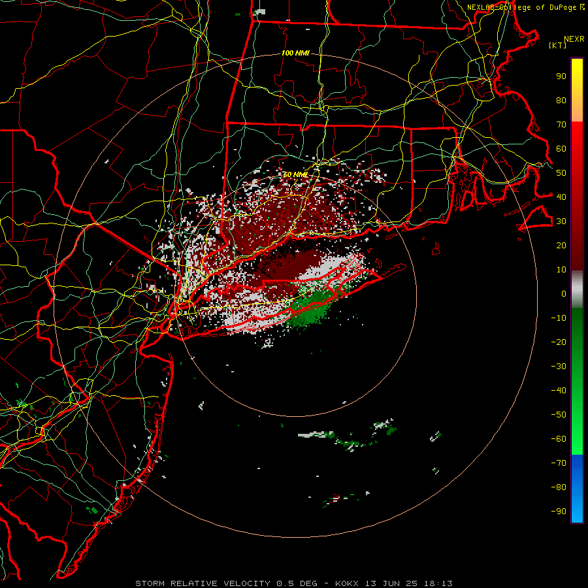The image size is (588, 588).
Task: Click the 60 value on velocity scale
Action: click(561, 149)
